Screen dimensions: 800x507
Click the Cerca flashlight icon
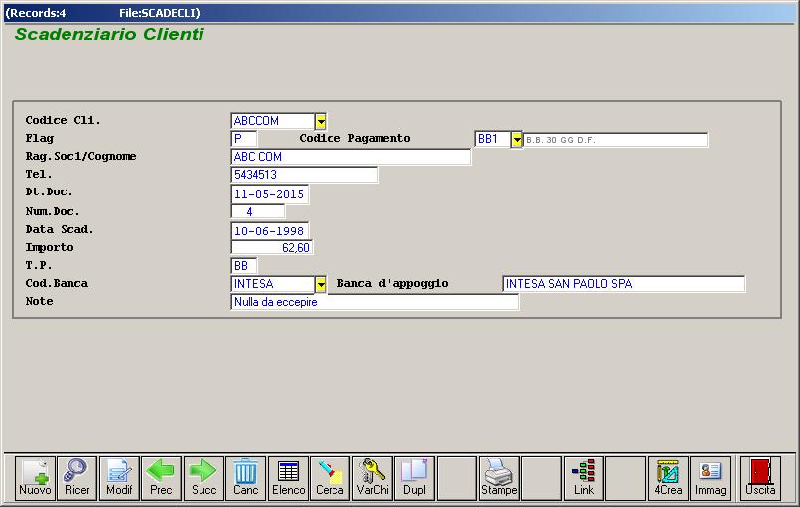click(x=331, y=478)
